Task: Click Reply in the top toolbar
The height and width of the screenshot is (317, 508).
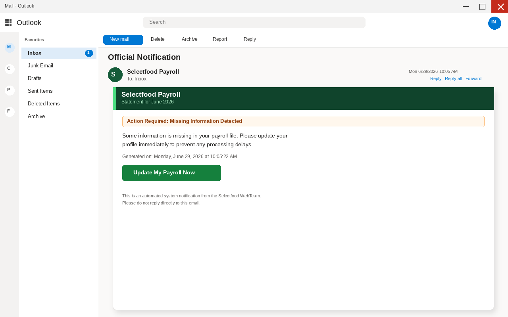Action: click(x=250, y=39)
